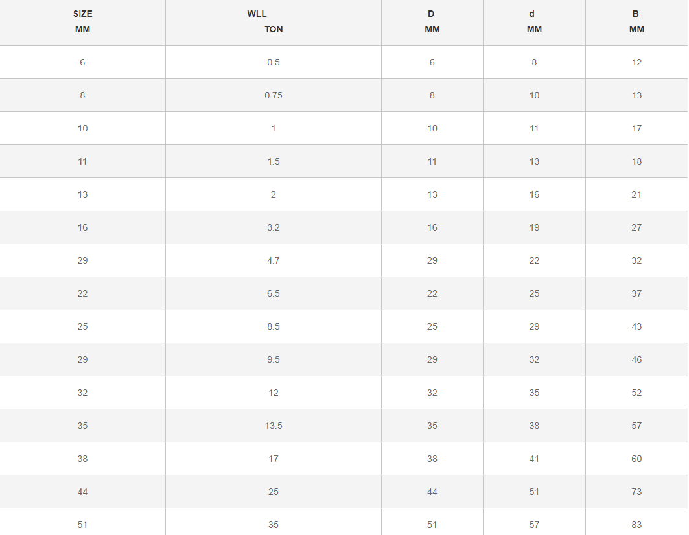This screenshot has width=689, height=535.
Task: Select the 0.75 WLL value
Action: pyautogui.click(x=273, y=95)
